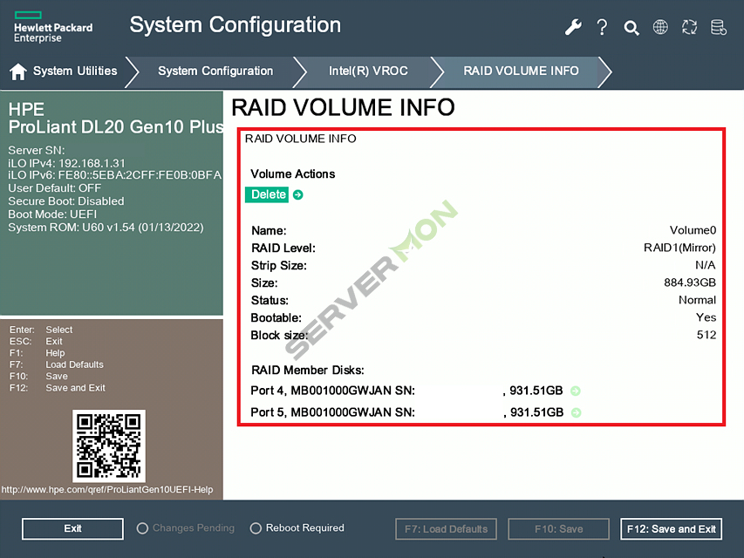Click F12 Save and Exit help entry
The image size is (744, 558).
click(x=57, y=388)
